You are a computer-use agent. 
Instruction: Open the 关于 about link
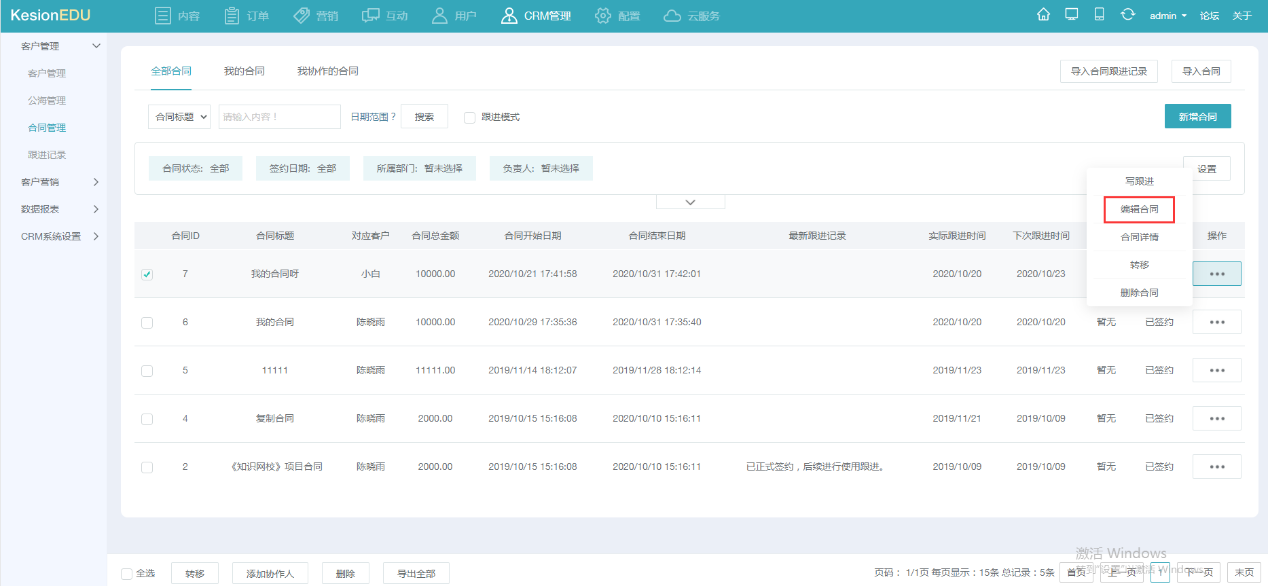click(x=1242, y=16)
